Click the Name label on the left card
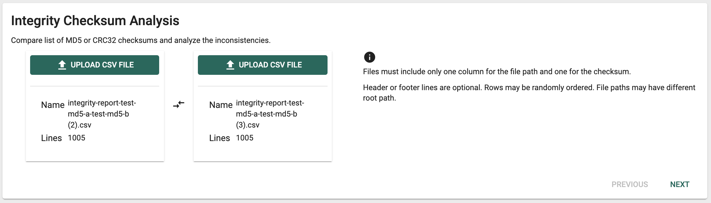711x203 pixels. click(x=53, y=105)
